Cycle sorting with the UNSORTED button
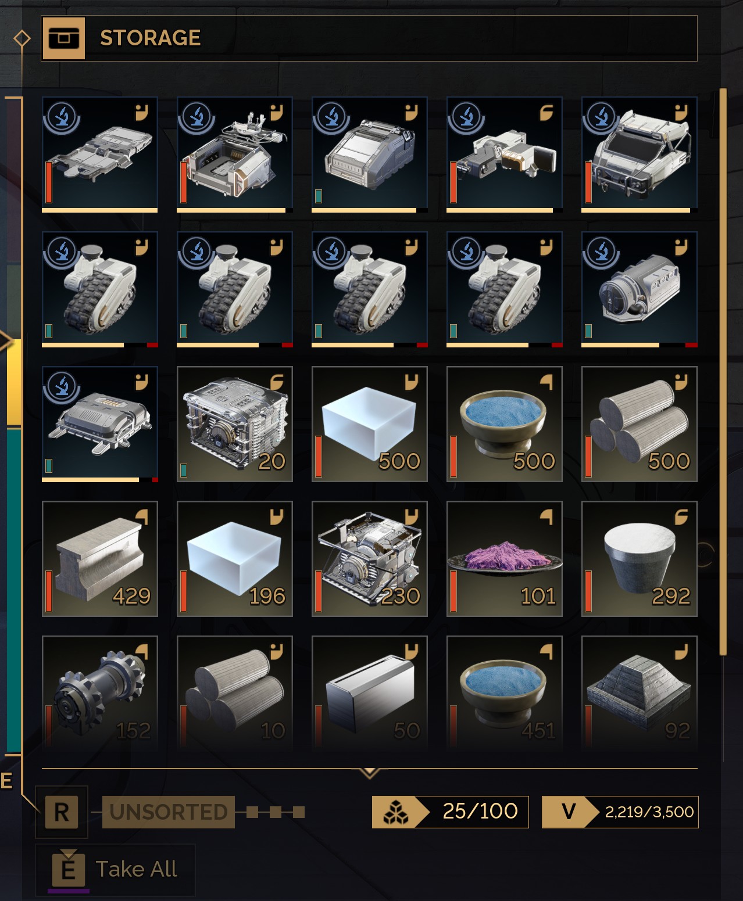 169,812
